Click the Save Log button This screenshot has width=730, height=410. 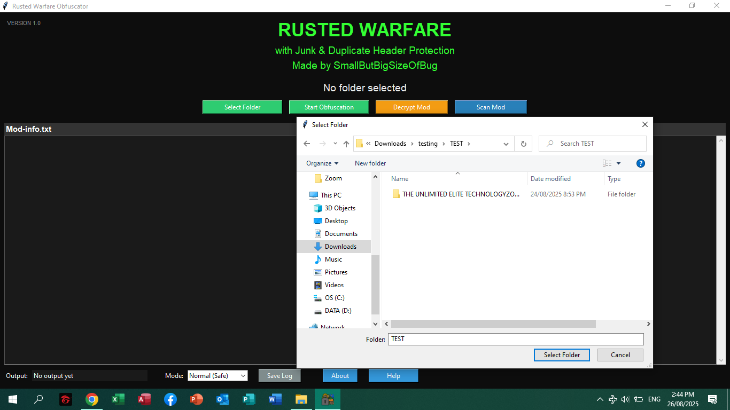coord(279,376)
